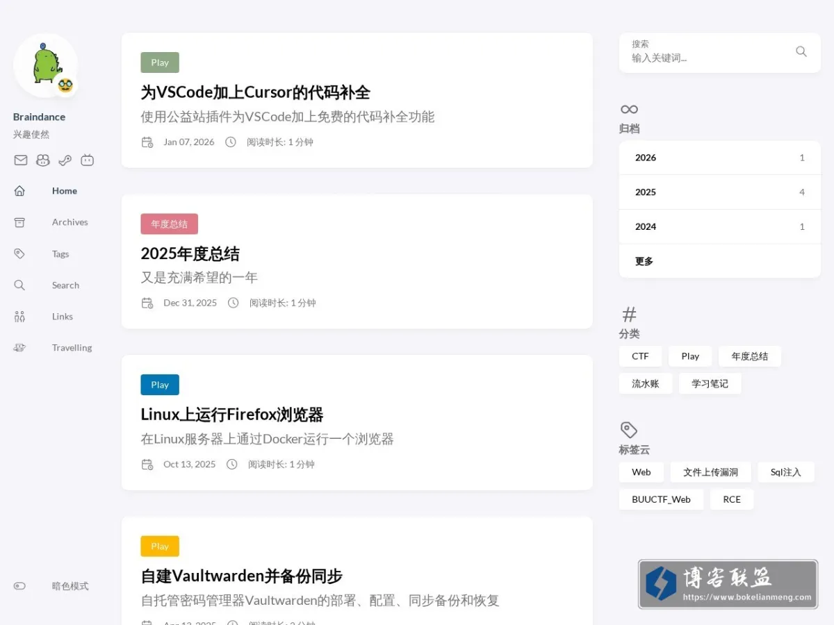Open post 为VSCode加上Cursor的代码补全
The width and height of the screenshot is (834, 625).
point(256,92)
